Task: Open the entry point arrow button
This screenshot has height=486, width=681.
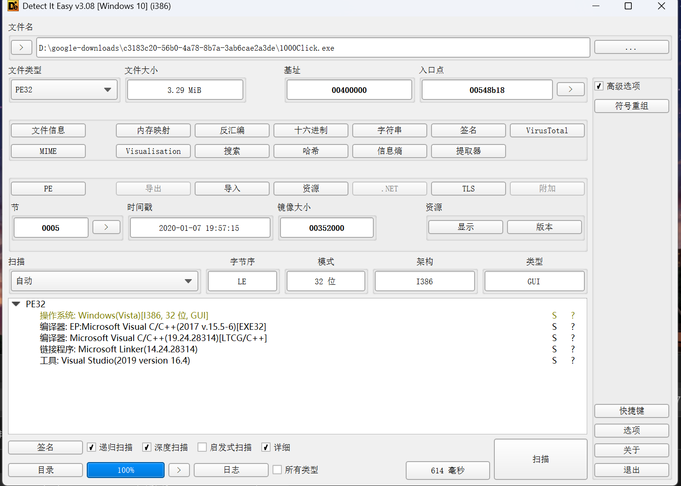Action: tap(570, 89)
